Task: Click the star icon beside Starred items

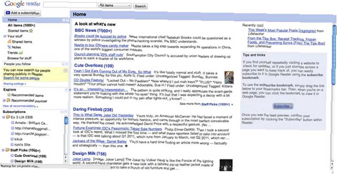Action: point(31,31)
